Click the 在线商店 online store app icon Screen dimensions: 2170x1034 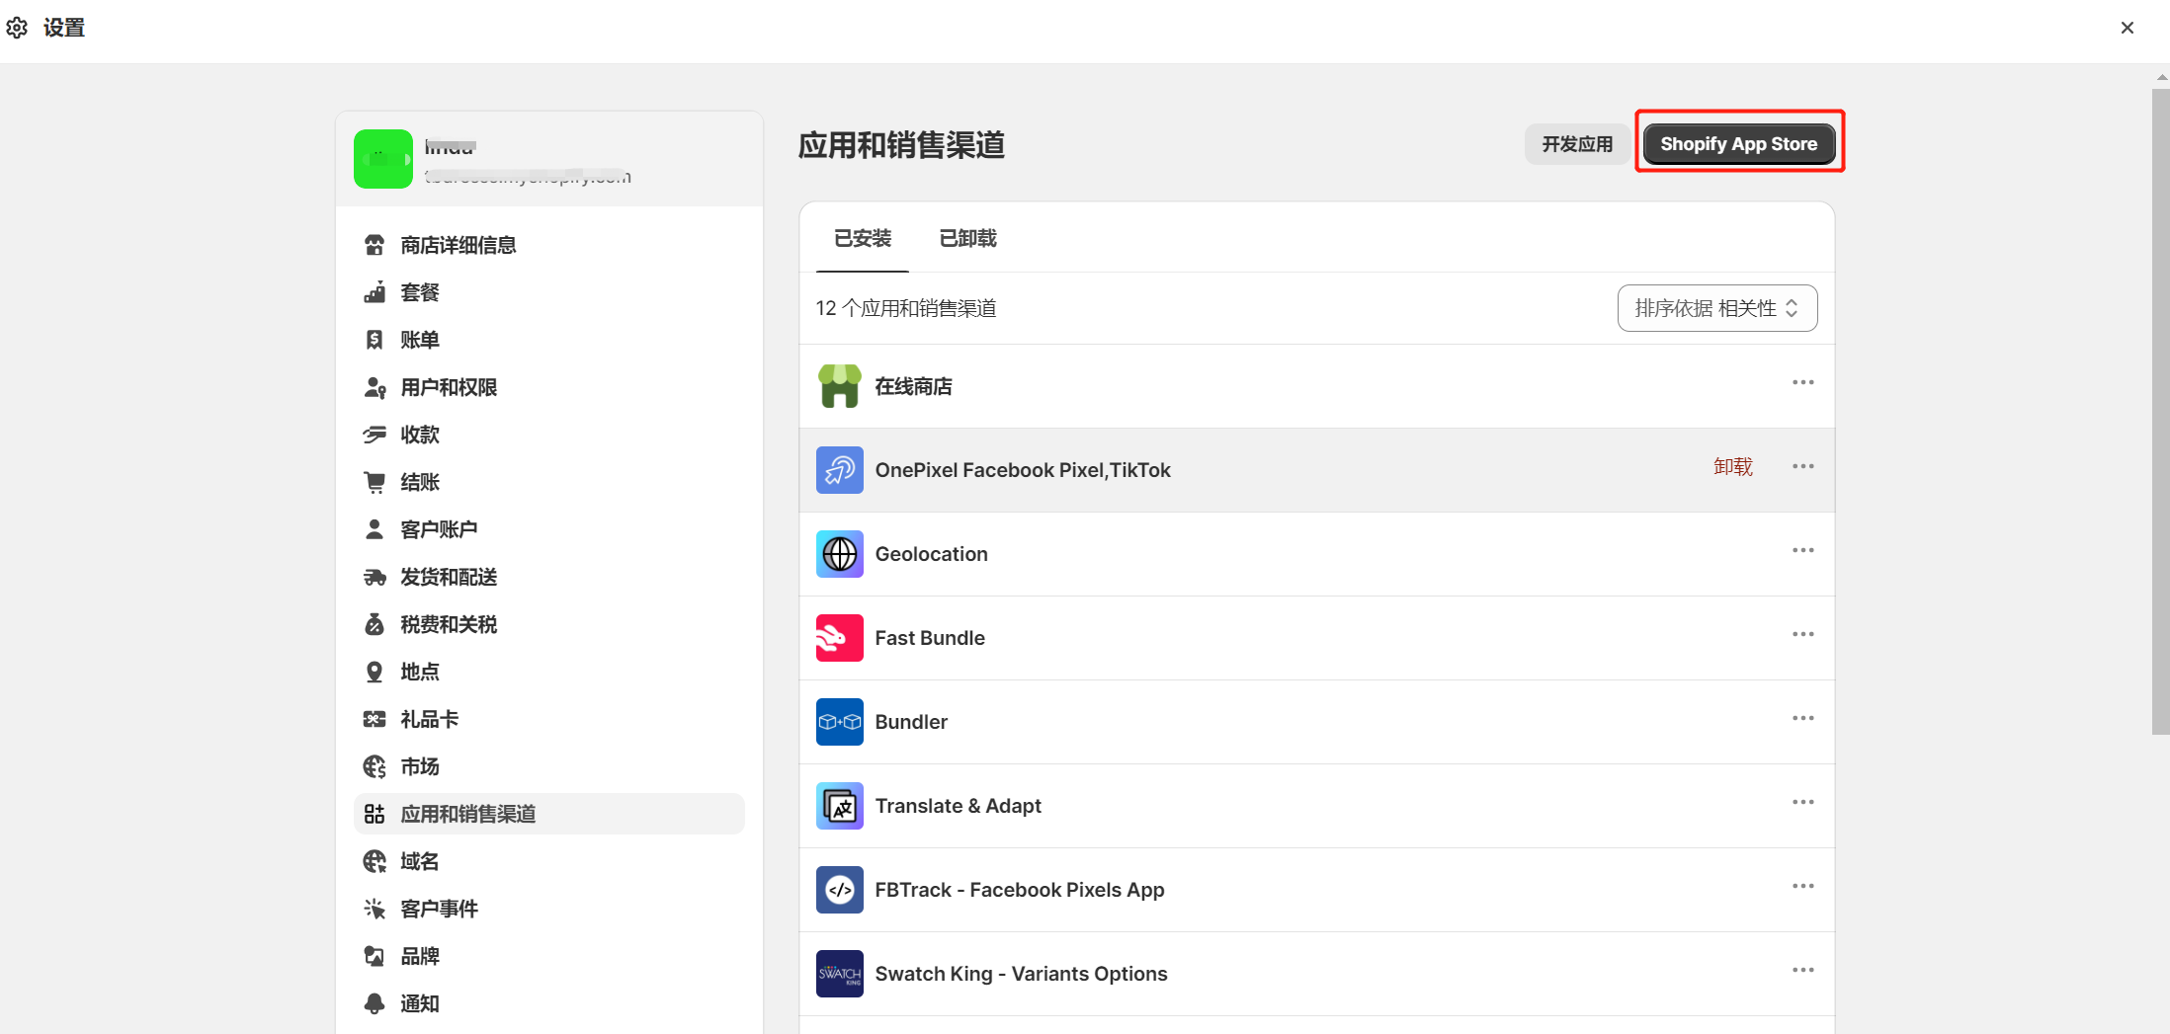coord(840,386)
